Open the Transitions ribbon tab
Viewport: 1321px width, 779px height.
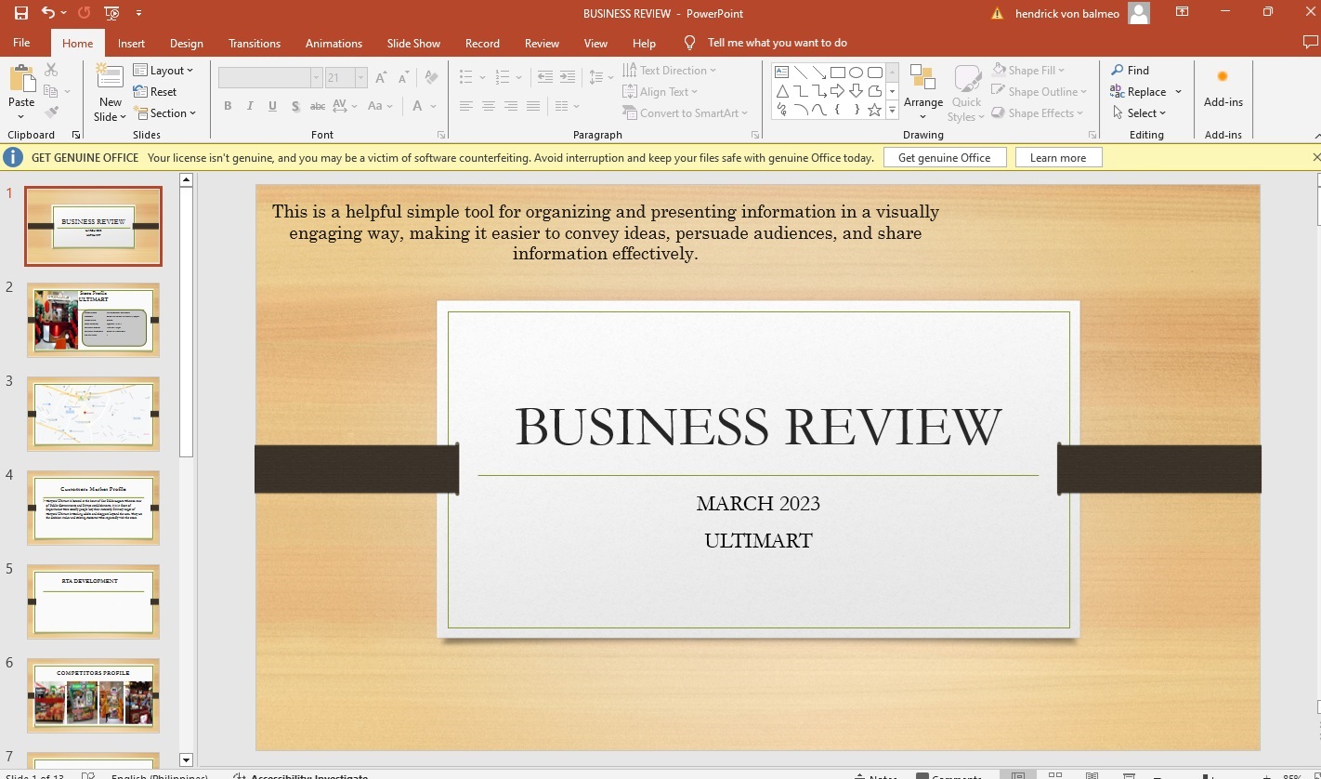click(254, 43)
